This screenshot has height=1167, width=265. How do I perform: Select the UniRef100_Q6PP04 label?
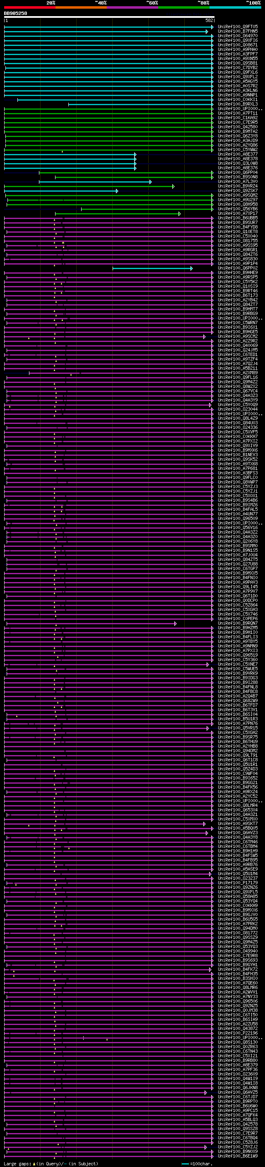[238, 172]
